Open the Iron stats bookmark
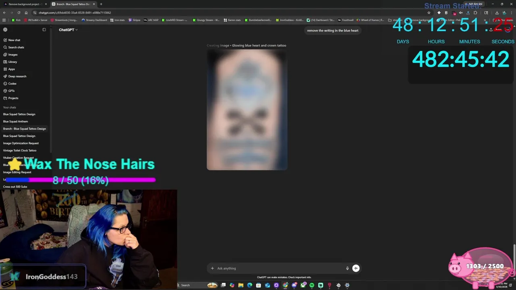 point(117,20)
